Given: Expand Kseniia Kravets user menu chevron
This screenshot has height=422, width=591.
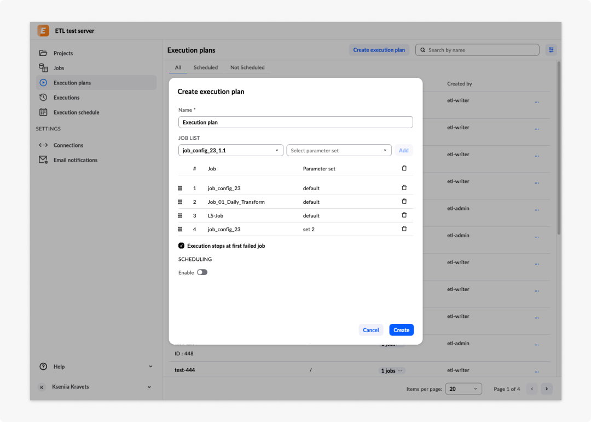Looking at the screenshot, I should tap(149, 387).
